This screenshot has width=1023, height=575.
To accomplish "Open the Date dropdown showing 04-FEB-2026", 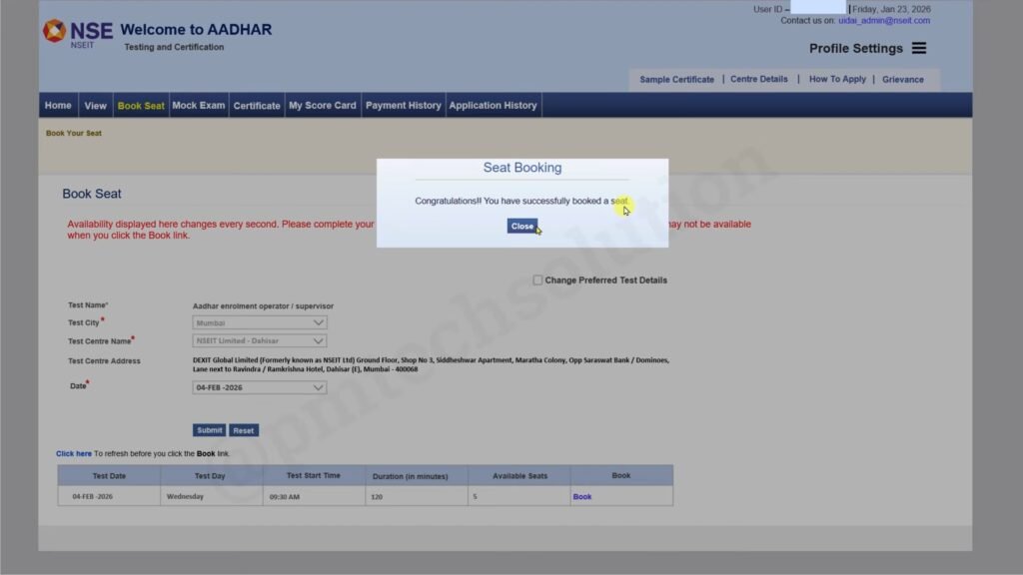I will pos(258,386).
